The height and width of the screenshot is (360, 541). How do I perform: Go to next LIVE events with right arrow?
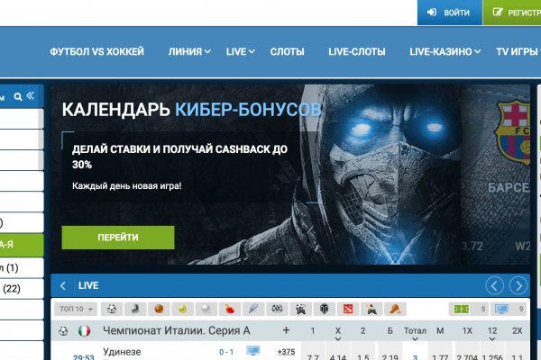518,286
